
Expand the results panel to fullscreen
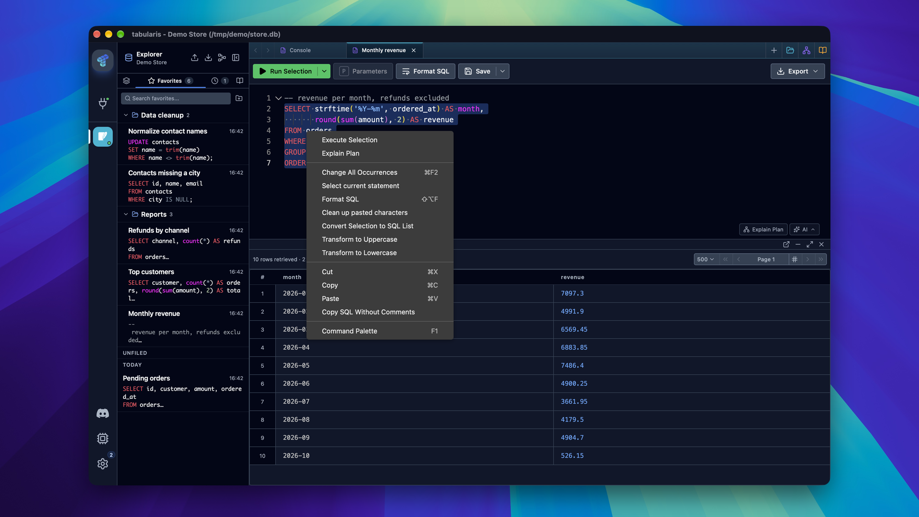tap(810, 245)
